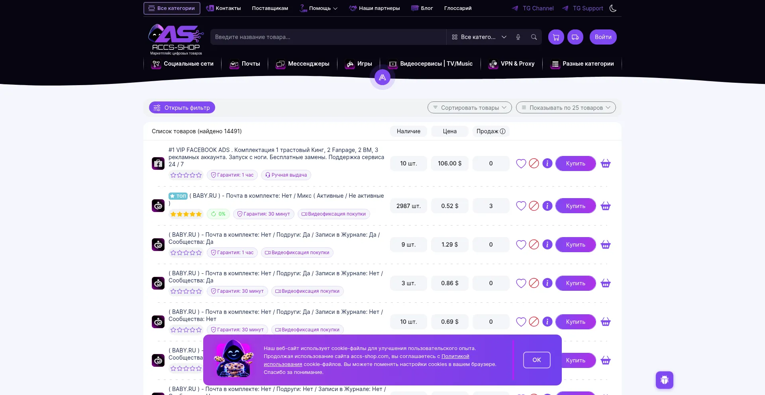Click OK on the cookie banner
Viewport: 765px width, 395px height.
click(537, 360)
